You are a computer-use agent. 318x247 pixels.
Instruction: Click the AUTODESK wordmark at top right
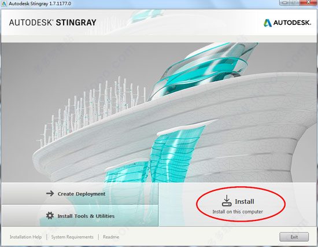tap(292, 23)
